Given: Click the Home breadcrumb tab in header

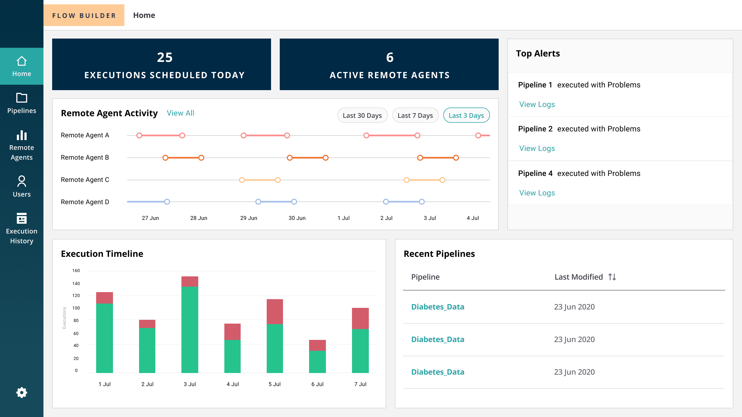Looking at the screenshot, I should (x=144, y=15).
